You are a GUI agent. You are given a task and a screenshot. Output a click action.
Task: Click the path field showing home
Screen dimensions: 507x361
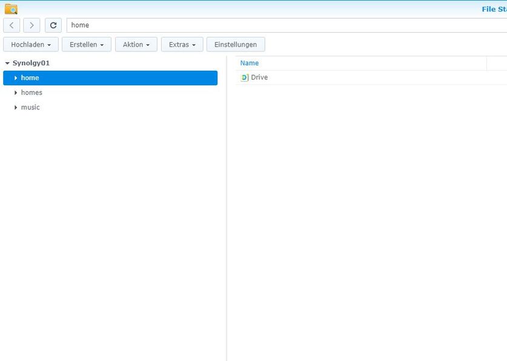click(287, 25)
